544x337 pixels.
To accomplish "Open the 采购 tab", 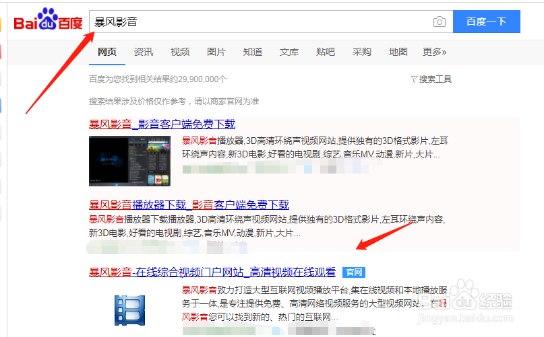I will pyautogui.click(x=361, y=52).
